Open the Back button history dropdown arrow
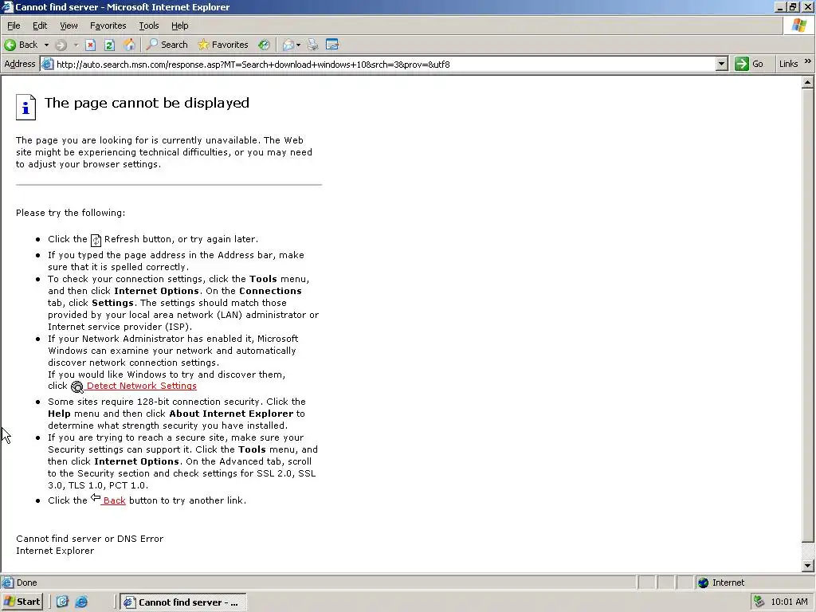The image size is (816, 612). click(x=46, y=45)
